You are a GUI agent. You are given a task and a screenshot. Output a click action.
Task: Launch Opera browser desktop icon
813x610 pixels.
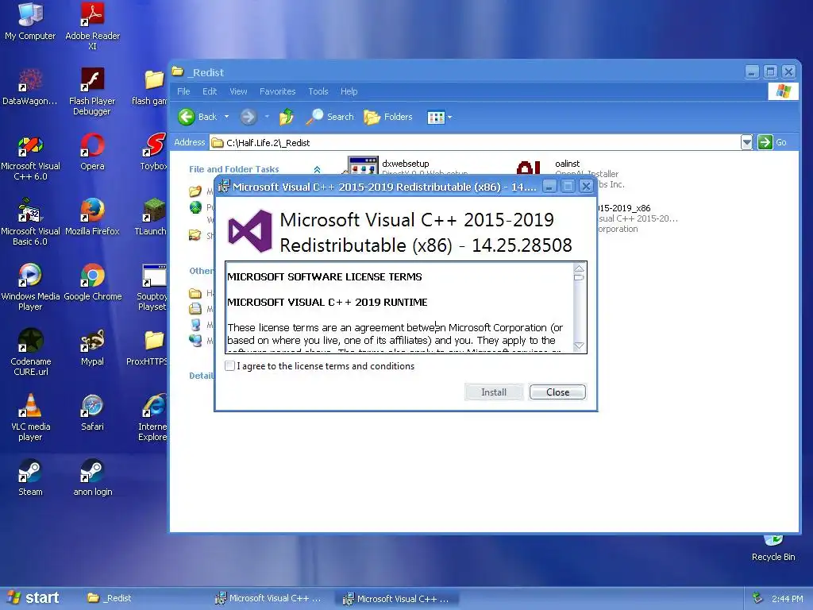[x=92, y=152]
